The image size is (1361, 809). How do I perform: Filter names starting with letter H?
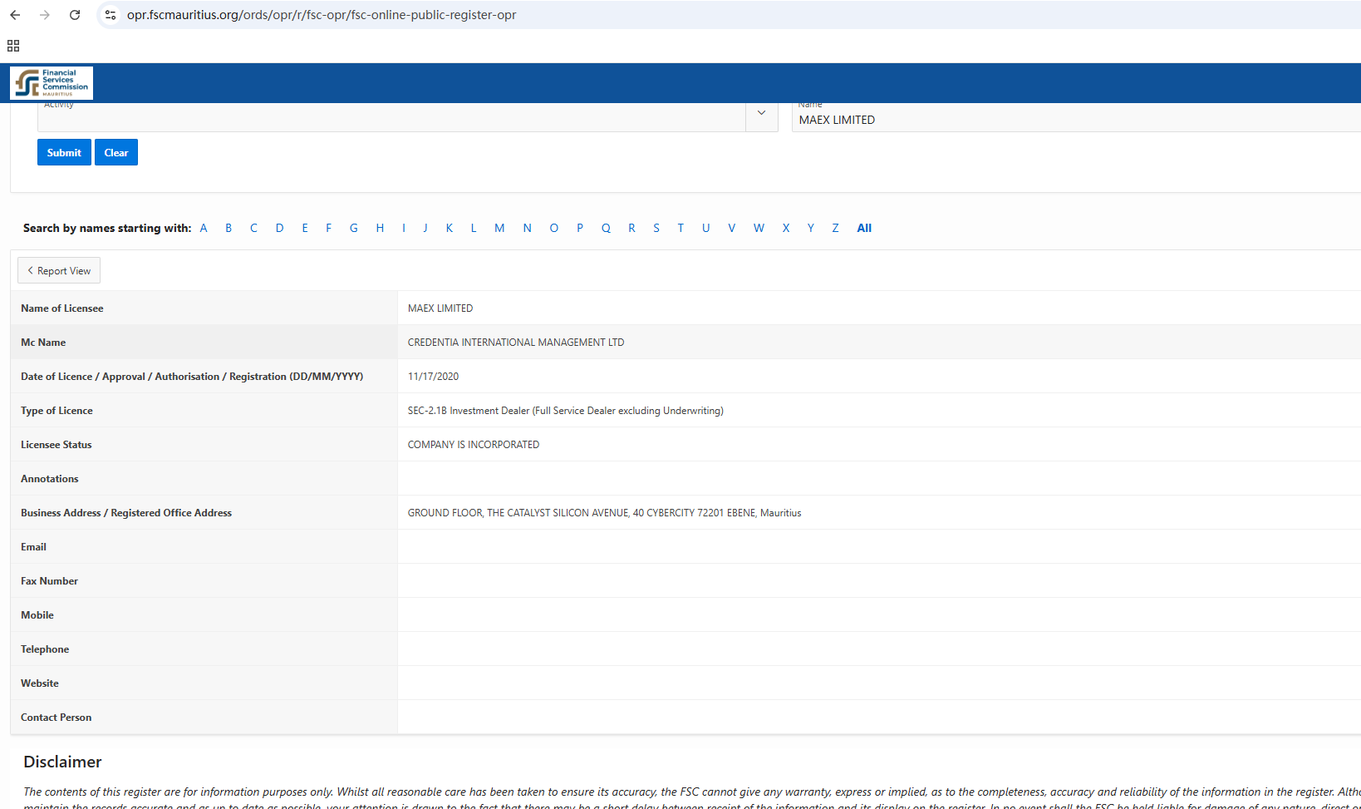[x=380, y=228]
